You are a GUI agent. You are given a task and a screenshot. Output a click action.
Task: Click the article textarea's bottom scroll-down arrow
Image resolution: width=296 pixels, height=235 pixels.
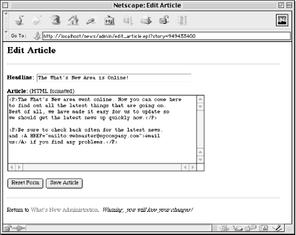coord(200,160)
